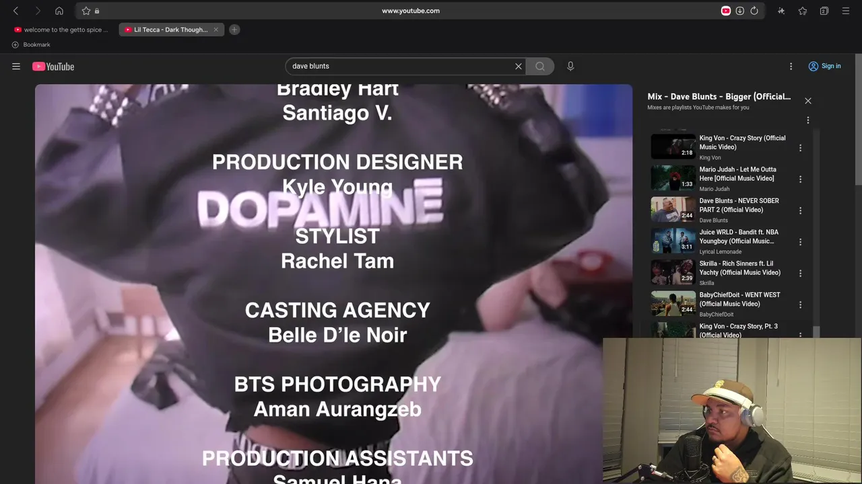862x484 pixels.
Task: Play 'BabyChiefDoit - WENT WEST'
Action: (739, 299)
